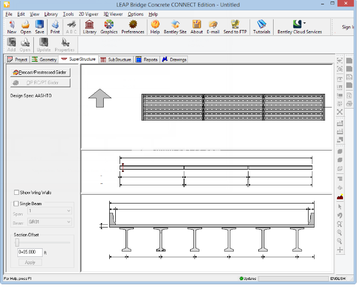Click the New file icon
Viewport: 361px width, 287px height.
coord(11,27)
